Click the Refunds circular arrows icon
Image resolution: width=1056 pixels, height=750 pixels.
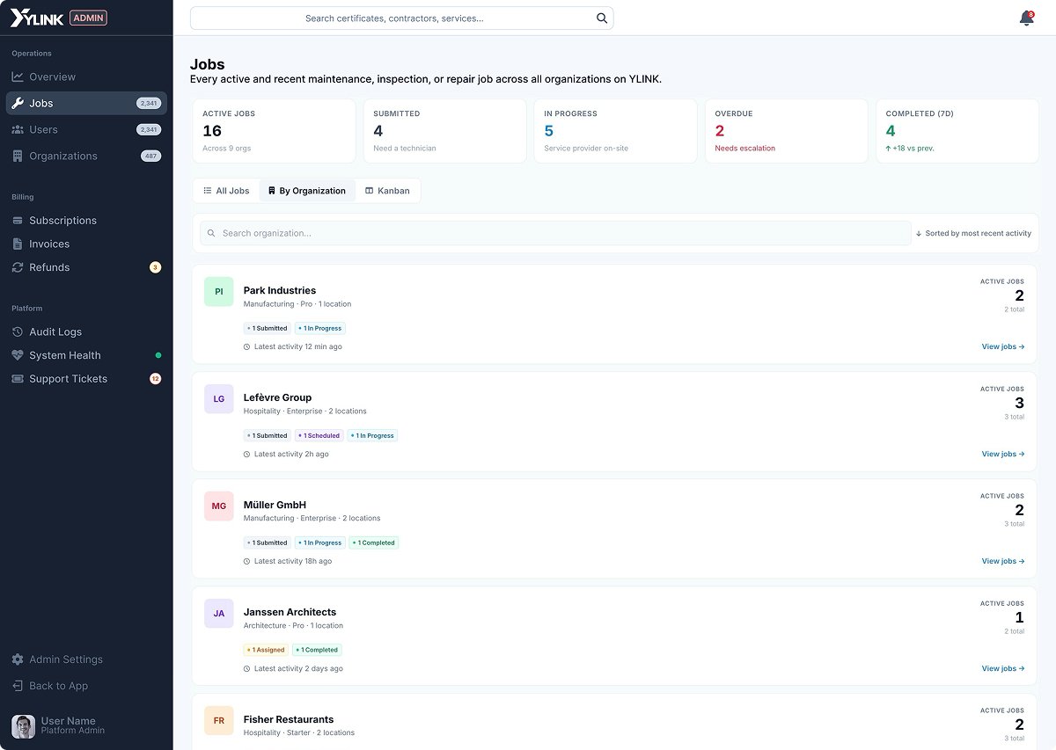(18, 267)
